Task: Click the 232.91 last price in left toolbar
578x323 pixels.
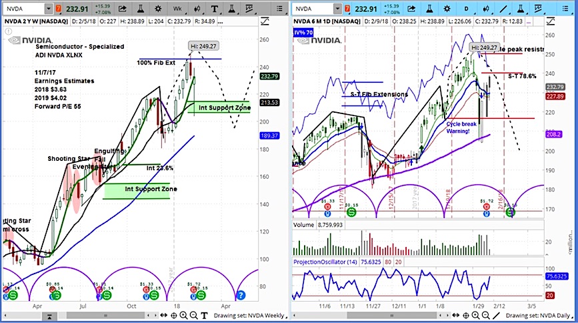Action: [77, 9]
